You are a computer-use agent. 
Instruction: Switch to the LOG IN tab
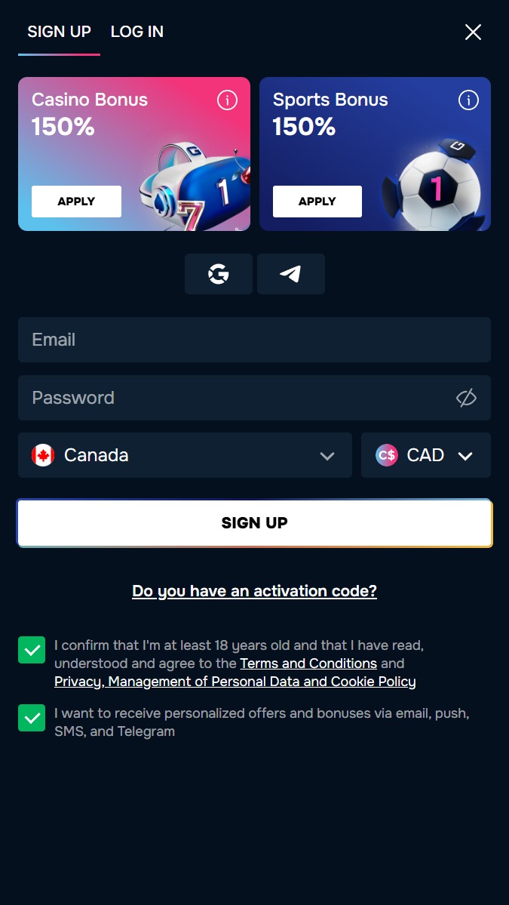[137, 32]
